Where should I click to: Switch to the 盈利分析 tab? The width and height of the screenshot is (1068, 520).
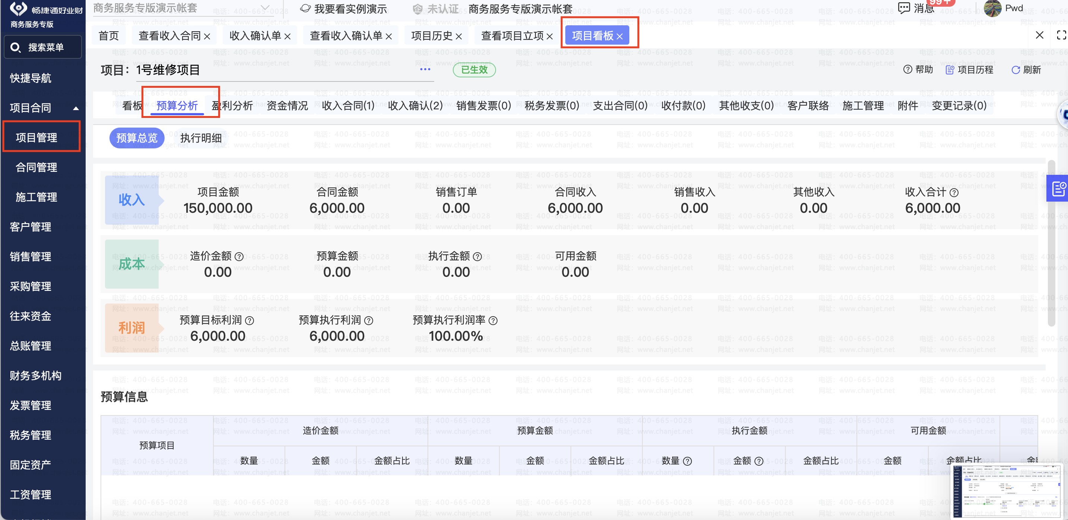click(x=232, y=106)
